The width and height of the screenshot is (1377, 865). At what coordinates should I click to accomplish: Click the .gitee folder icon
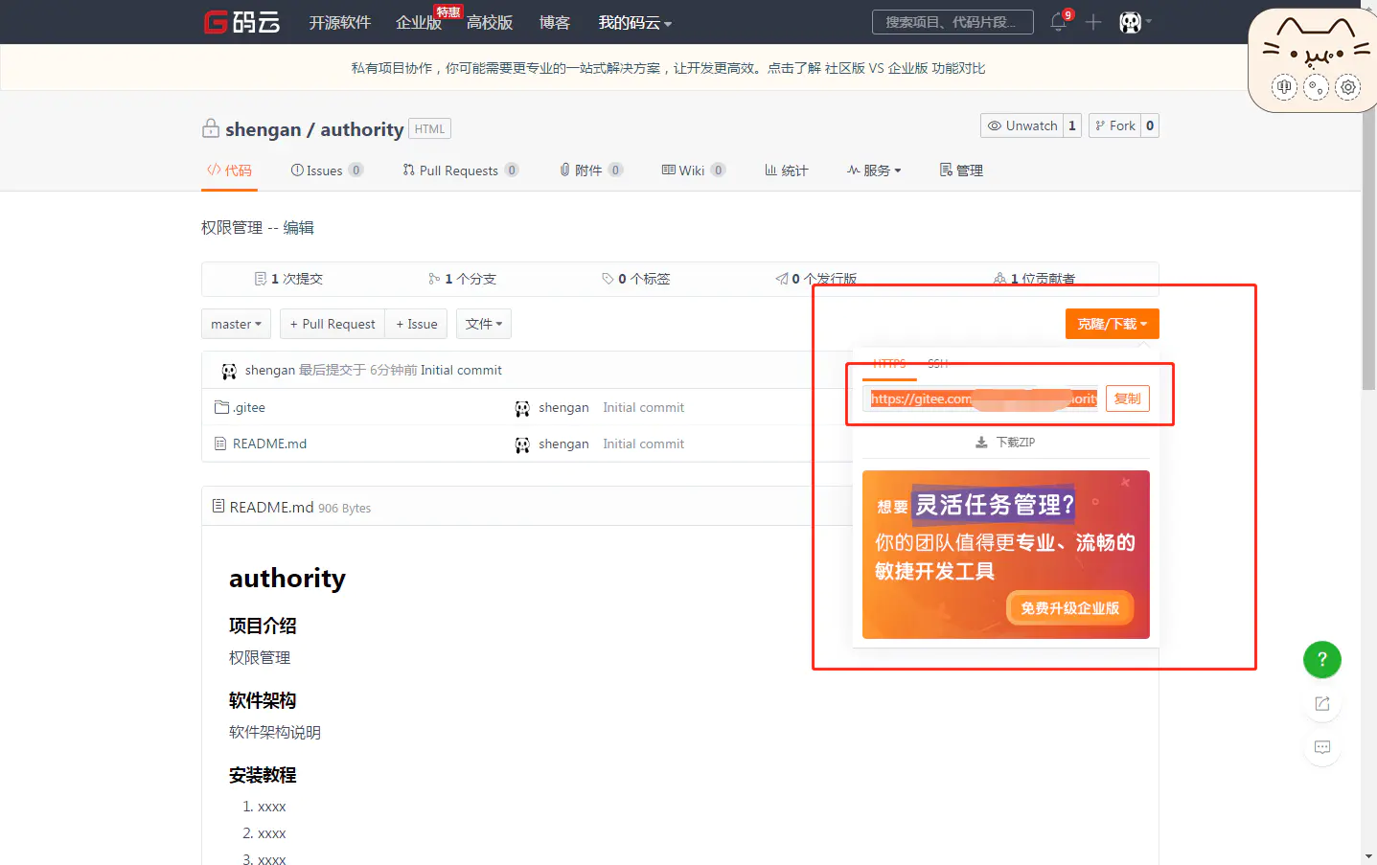[221, 407]
